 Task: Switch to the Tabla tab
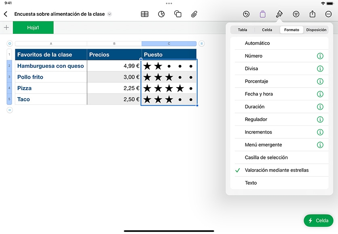pos(243,30)
